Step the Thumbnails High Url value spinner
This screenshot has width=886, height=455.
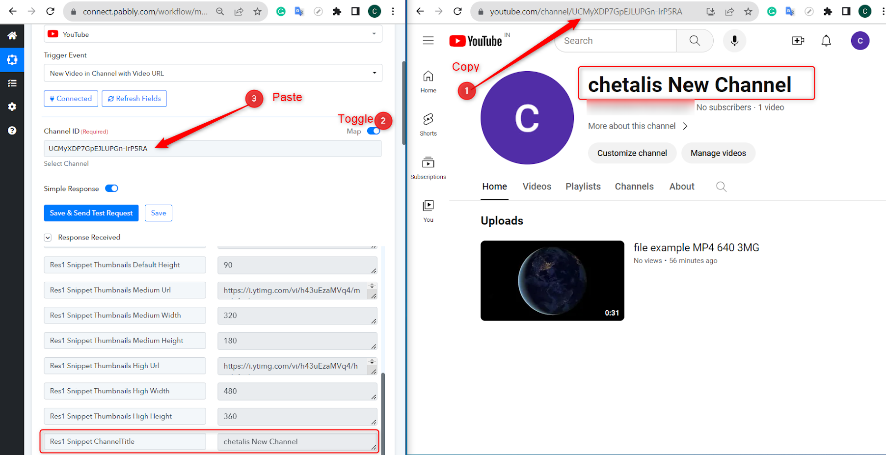(x=372, y=361)
